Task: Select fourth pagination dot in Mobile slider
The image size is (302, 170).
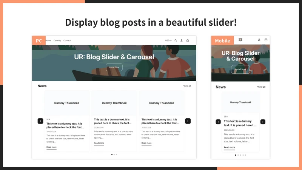Action: tap(243, 155)
